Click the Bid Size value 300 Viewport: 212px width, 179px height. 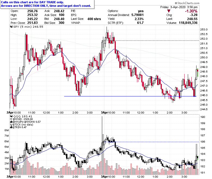[x=61, y=23]
